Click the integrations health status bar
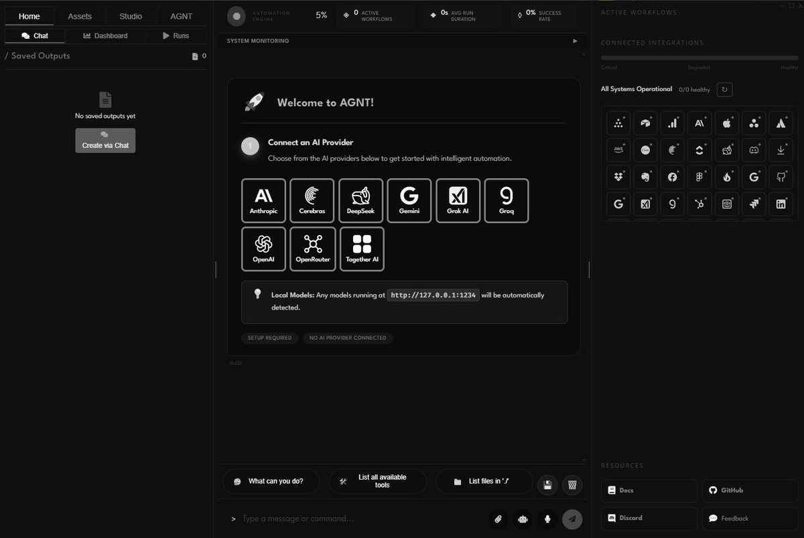 coord(699,58)
